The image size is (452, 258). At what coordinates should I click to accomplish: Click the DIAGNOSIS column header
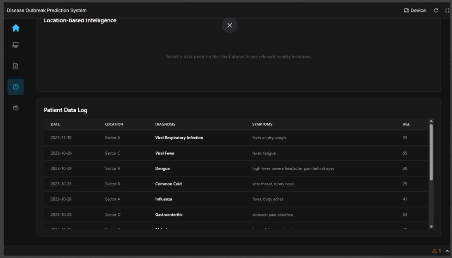[x=165, y=124]
